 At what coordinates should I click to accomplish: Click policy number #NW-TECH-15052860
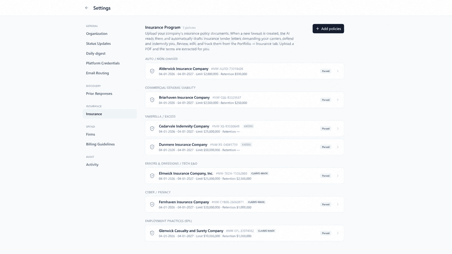coord(231,174)
